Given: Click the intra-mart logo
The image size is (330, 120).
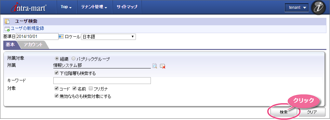Looking at the screenshot, I should coord(29,7).
